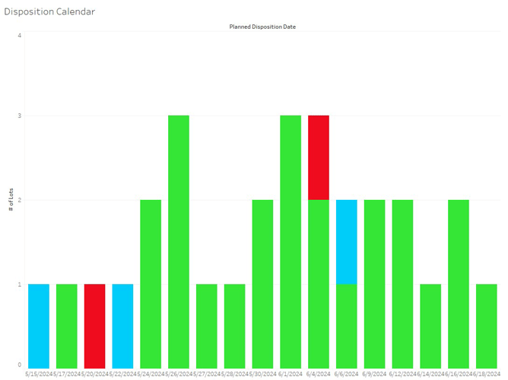This screenshot has width=508, height=380.
Task: Select the green bar for 5/17/2024
Action: (x=67, y=326)
